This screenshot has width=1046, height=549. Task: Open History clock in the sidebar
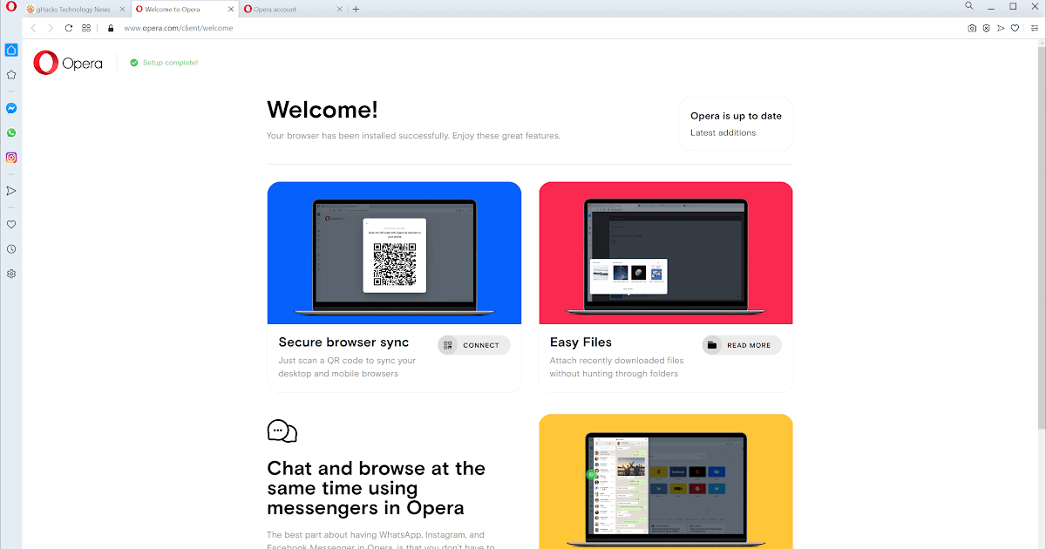[11, 248]
